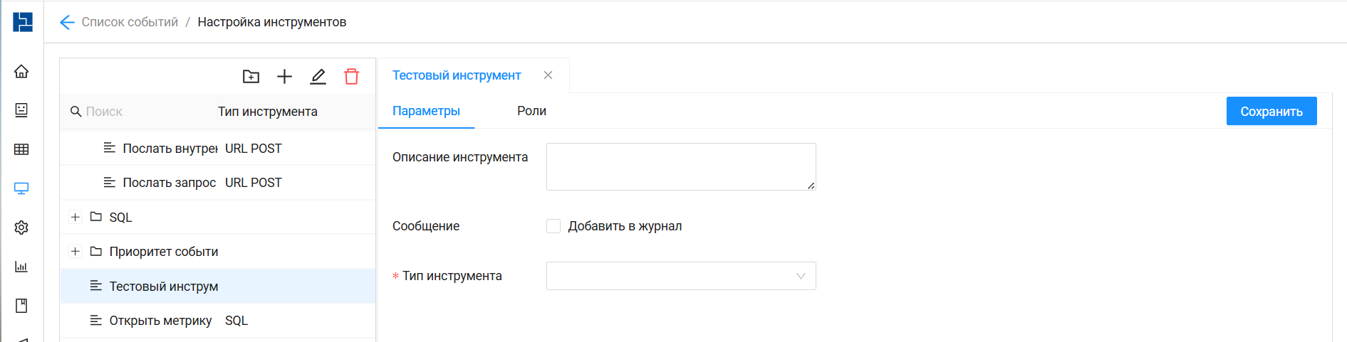The height and width of the screenshot is (342, 1347).
Task: Expand the SQL folder
Action: pos(76,217)
